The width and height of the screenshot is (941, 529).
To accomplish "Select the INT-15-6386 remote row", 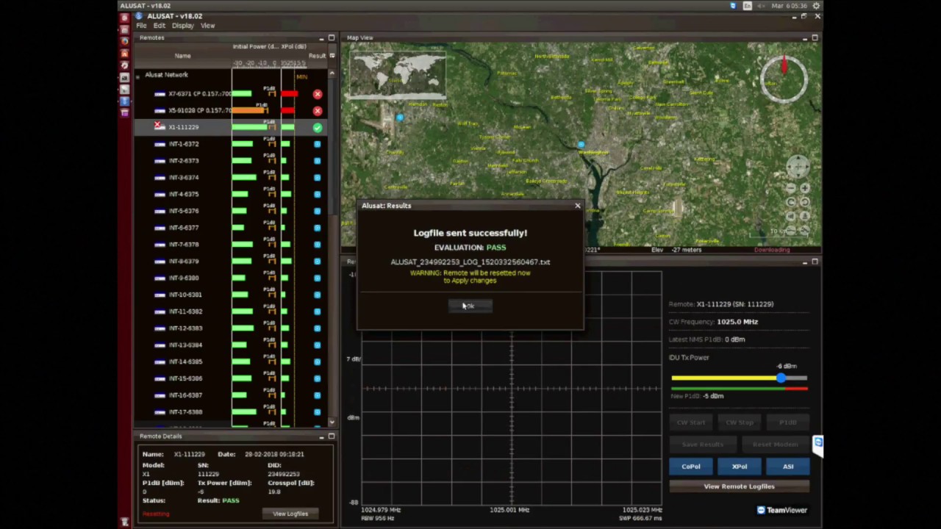I will 232,379.
